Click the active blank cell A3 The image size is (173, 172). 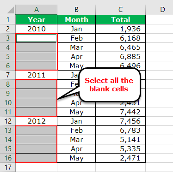tap(37, 38)
